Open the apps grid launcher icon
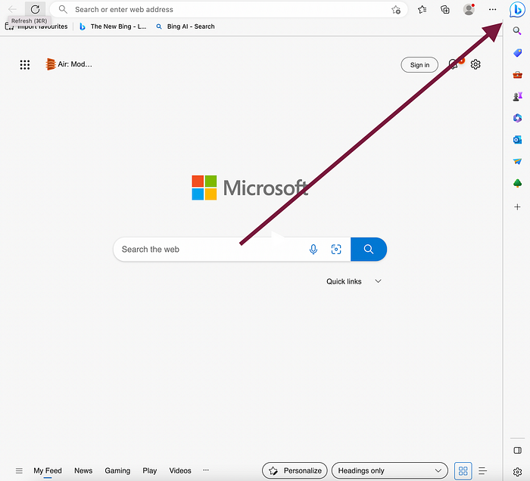530x481 pixels. click(x=25, y=64)
